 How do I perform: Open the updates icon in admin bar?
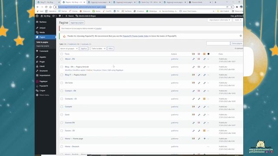click(53, 16)
